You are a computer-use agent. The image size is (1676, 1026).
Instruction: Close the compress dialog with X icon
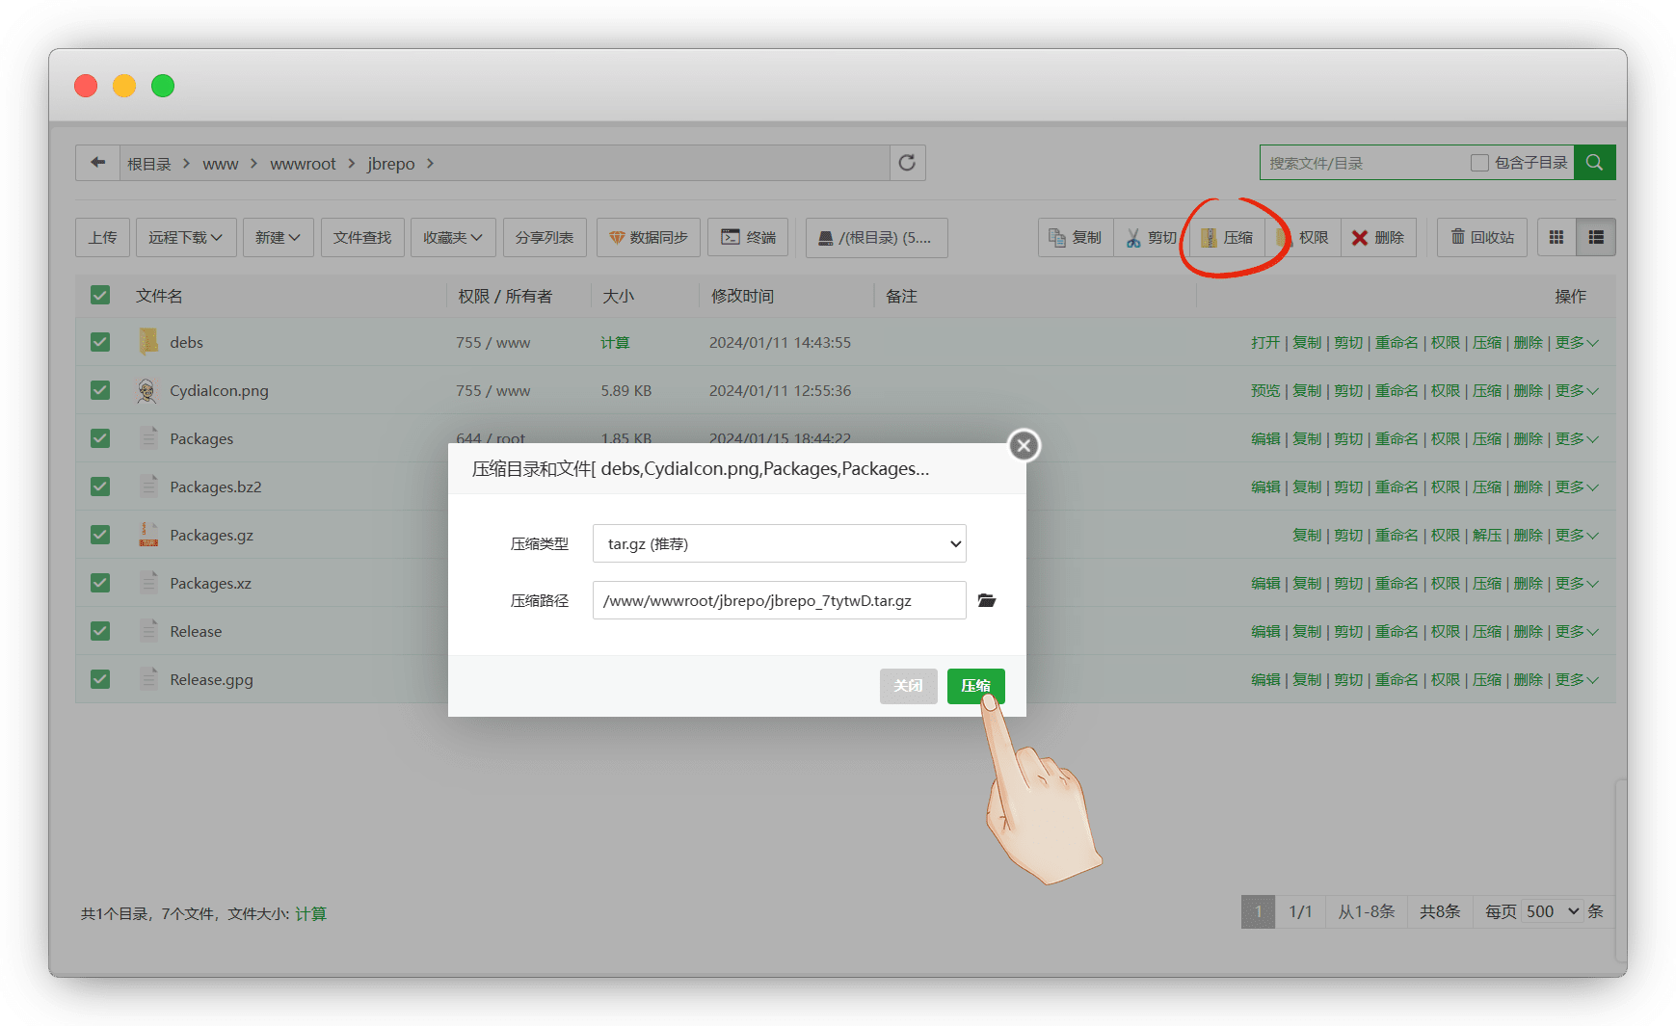(x=1024, y=445)
